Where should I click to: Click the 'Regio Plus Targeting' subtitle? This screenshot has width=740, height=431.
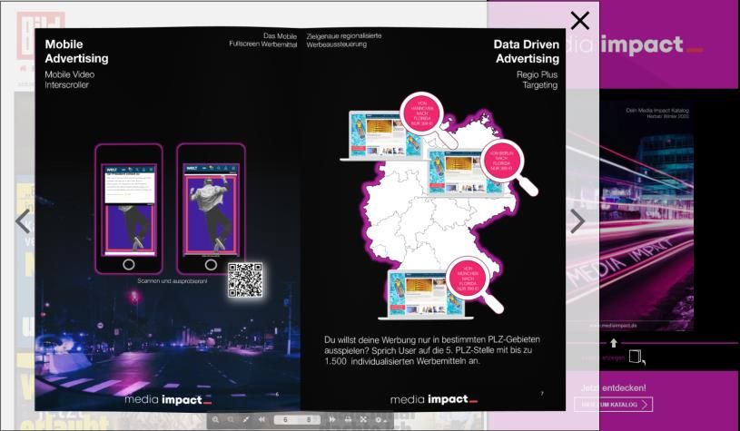(537, 80)
